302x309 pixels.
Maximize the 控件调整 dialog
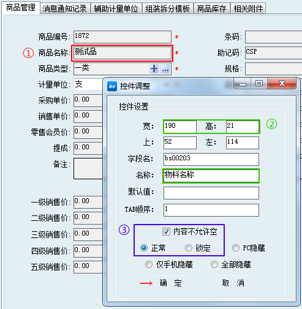259,83
